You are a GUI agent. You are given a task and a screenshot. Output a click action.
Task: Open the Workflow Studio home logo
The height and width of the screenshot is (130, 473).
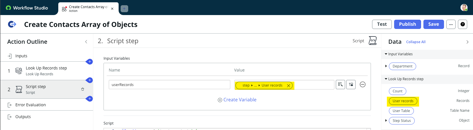click(x=27, y=8)
